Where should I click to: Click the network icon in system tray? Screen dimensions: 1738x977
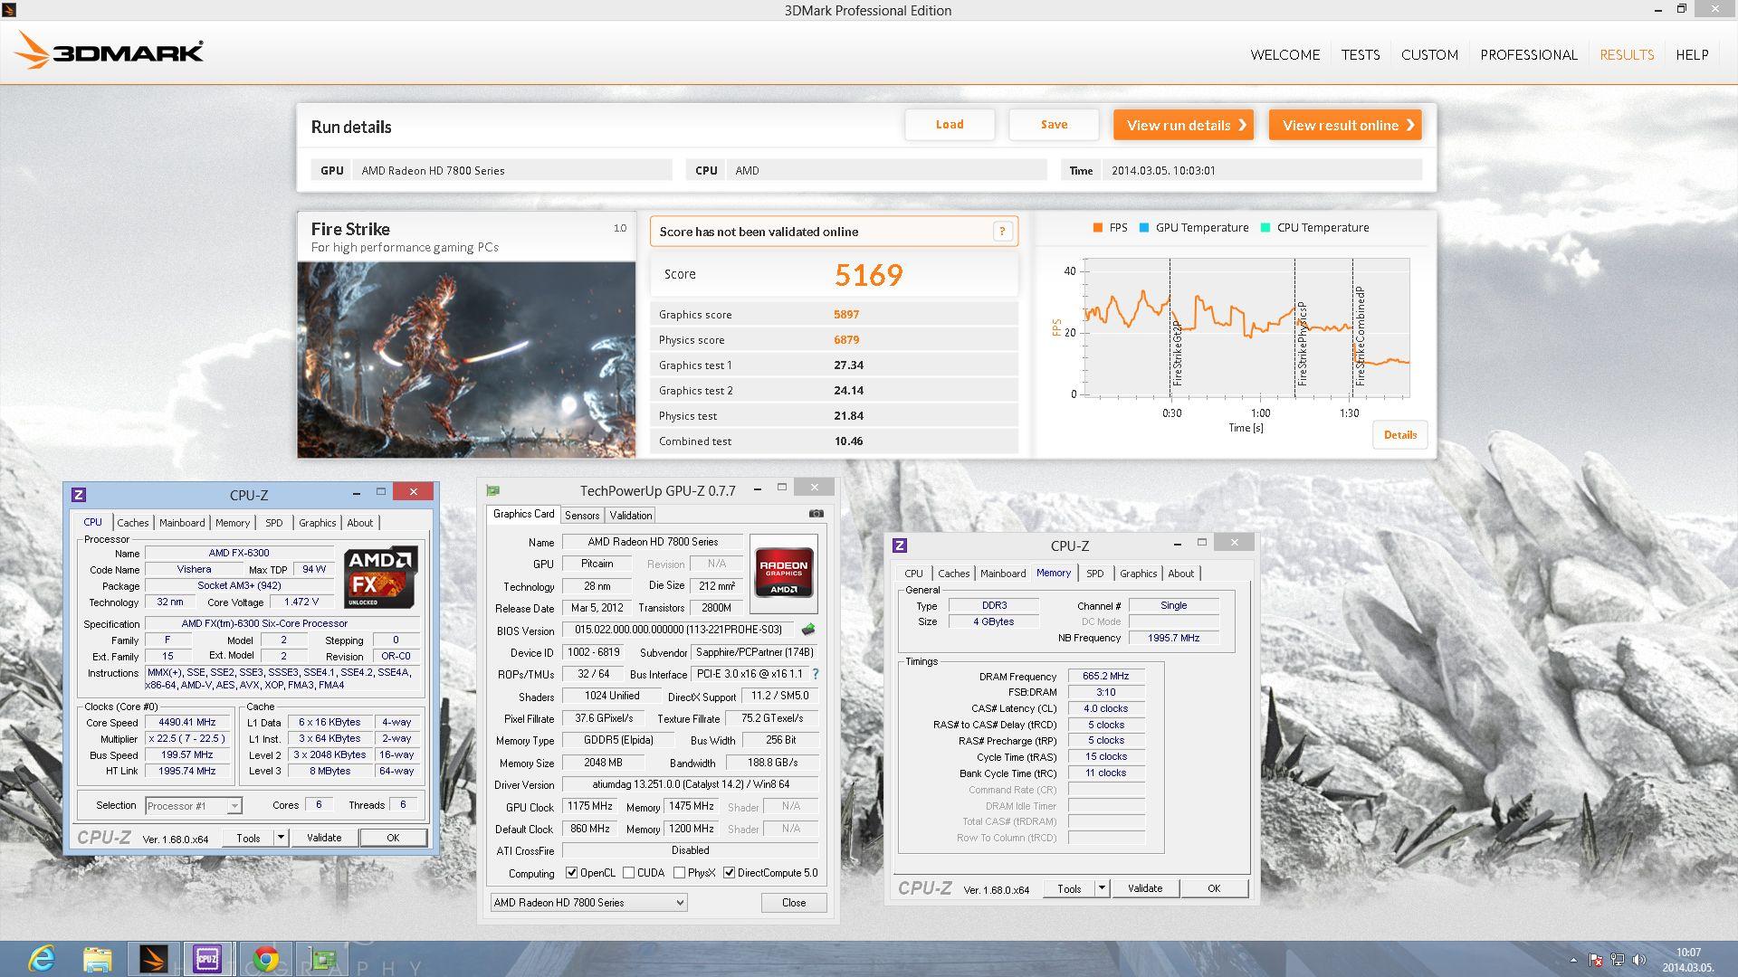click(1618, 960)
